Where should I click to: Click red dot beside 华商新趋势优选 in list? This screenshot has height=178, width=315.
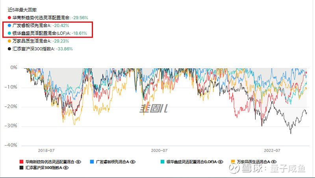click(x=9, y=18)
